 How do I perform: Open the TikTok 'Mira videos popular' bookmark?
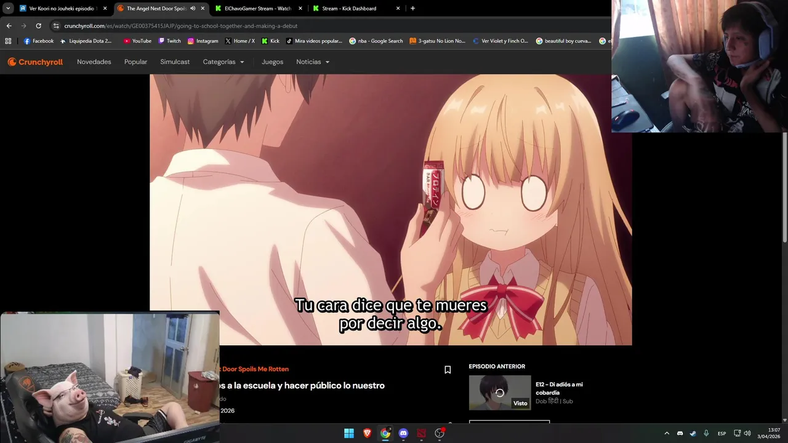click(x=314, y=41)
